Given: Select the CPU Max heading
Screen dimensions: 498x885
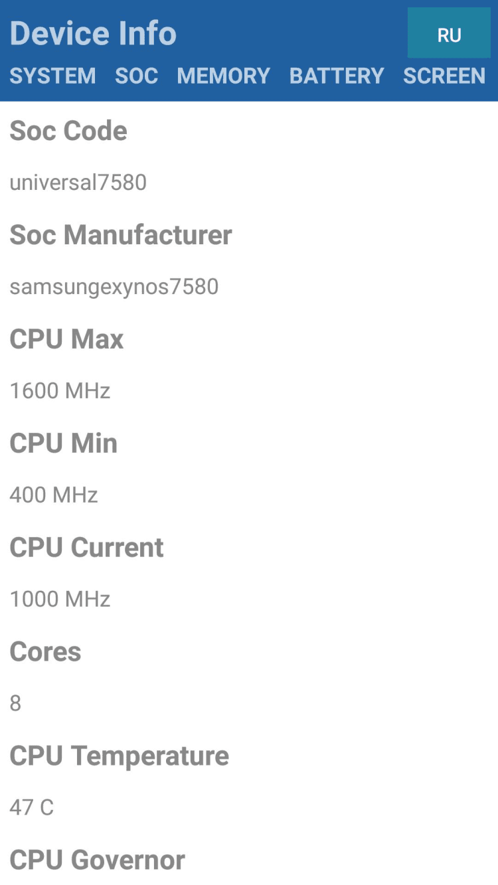Looking at the screenshot, I should (x=66, y=339).
